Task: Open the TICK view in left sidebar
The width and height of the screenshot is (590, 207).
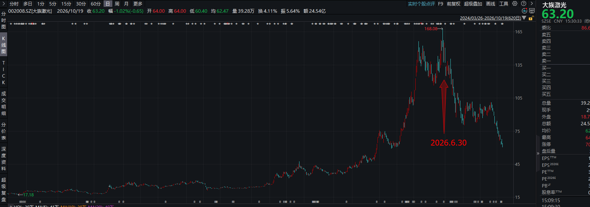Action: click(x=3, y=73)
